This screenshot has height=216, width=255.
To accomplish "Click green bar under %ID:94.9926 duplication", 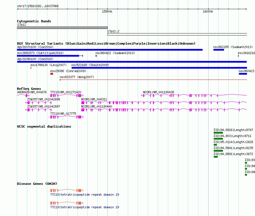I will (x=218, y=133).
